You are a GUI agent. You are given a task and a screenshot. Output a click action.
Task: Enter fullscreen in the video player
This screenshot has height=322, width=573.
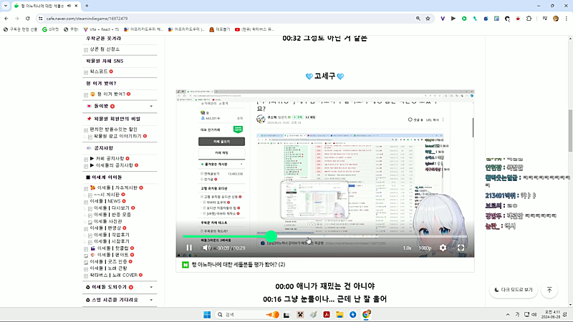point(461,248)
